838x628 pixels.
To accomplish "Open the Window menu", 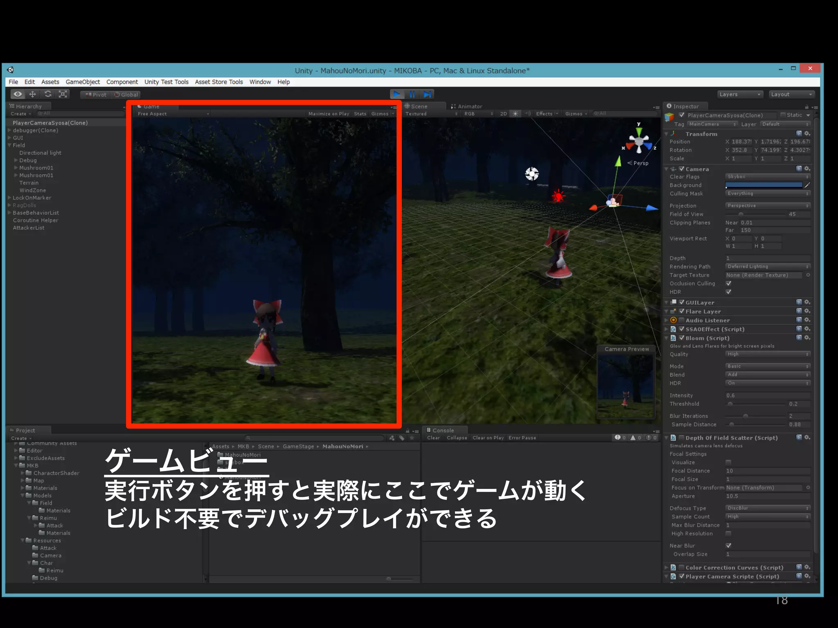I will pyautogui.click(x=260, y=82).
